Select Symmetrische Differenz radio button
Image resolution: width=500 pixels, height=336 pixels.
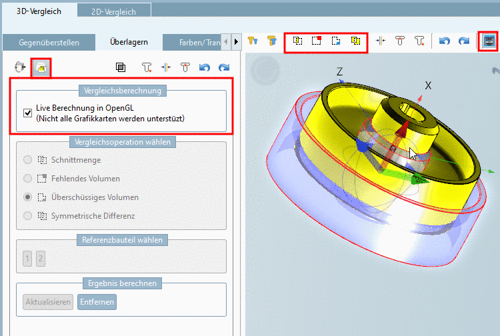pyautogui.click(x=28, y=216)
